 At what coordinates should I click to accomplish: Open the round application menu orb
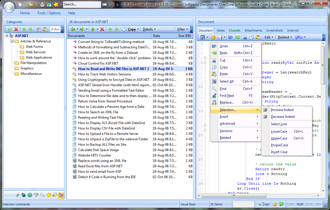[x=9, y=7]
